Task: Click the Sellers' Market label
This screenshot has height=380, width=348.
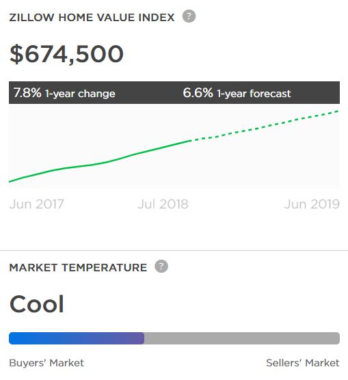Action: tap(303, 363)
